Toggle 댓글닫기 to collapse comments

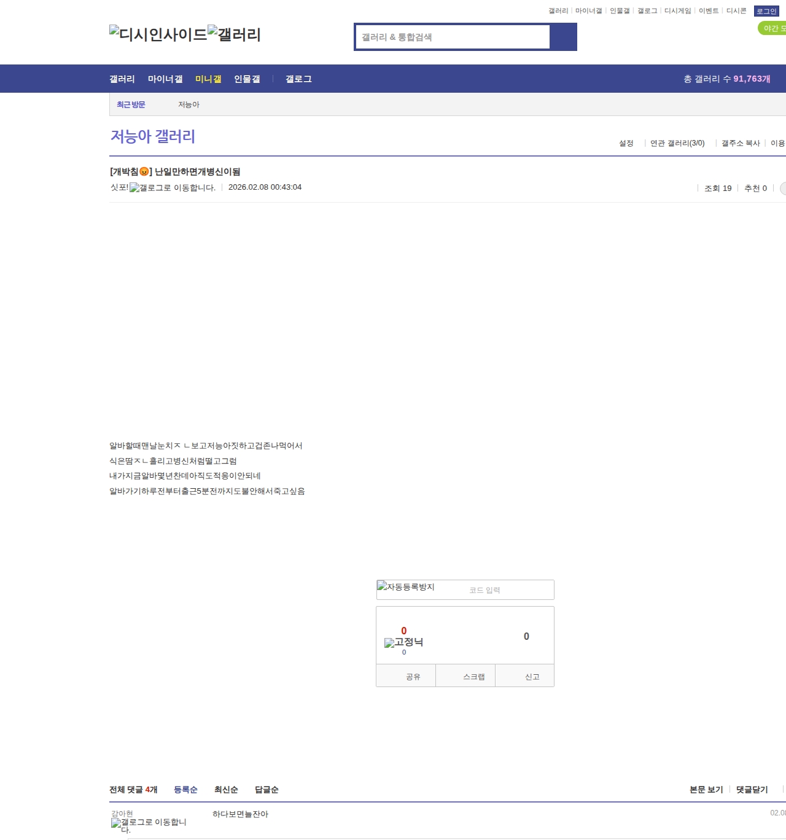(752, 790)
